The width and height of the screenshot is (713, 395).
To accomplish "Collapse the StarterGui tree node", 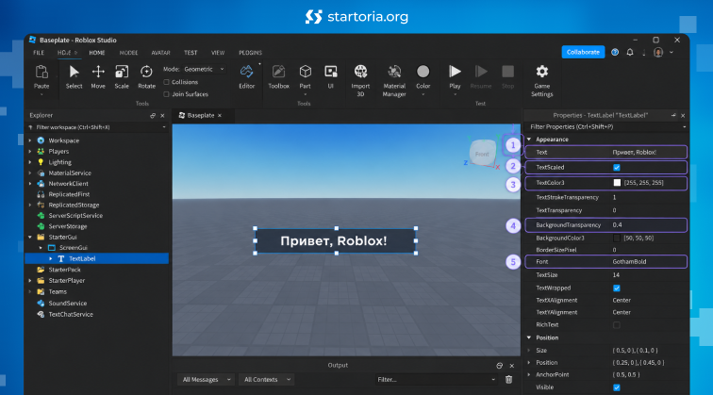I will [x=30, y=237].
